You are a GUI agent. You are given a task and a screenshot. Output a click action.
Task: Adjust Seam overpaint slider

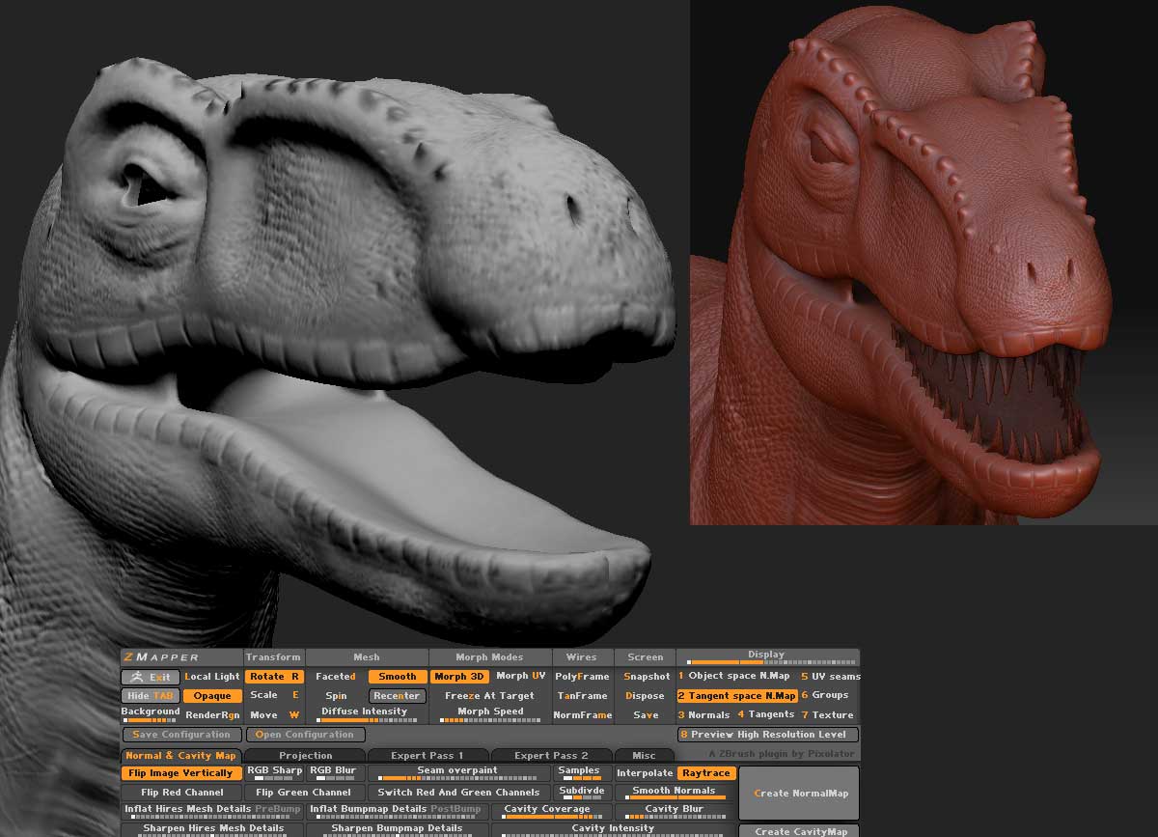click(459, 772)
